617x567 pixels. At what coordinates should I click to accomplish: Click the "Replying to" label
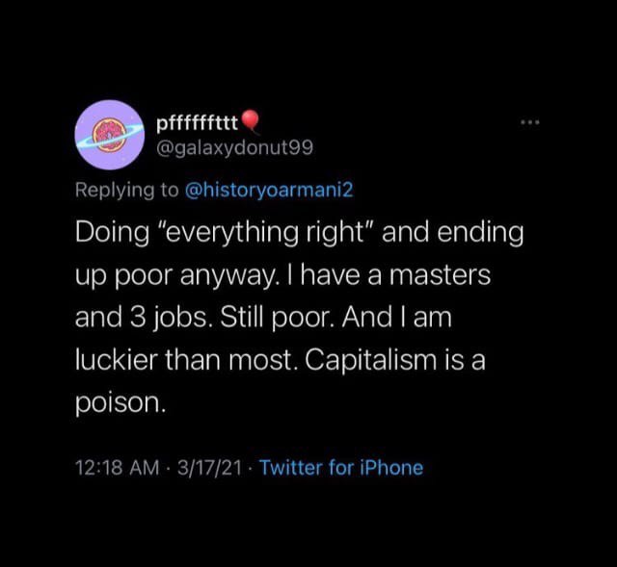coord(125,190)
